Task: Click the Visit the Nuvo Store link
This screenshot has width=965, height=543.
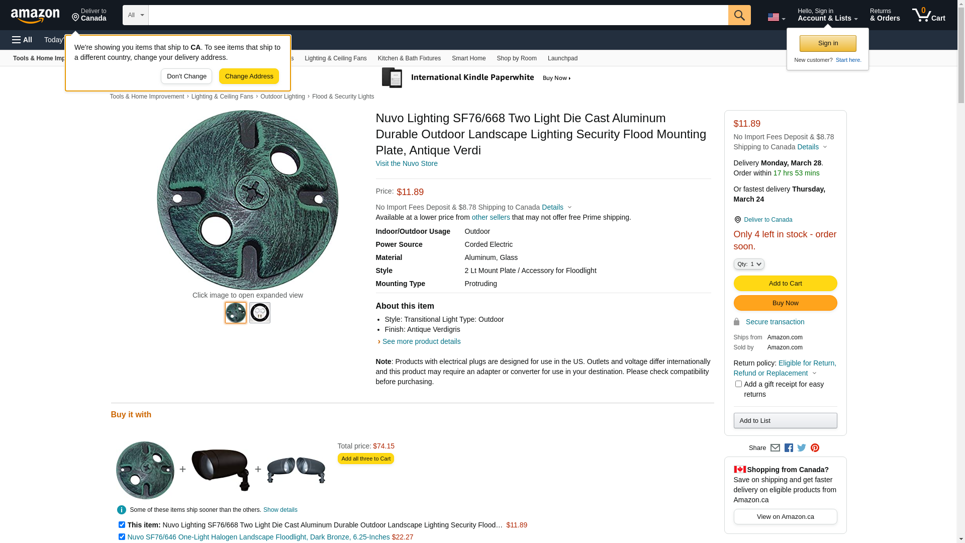Action: [406, 163]
